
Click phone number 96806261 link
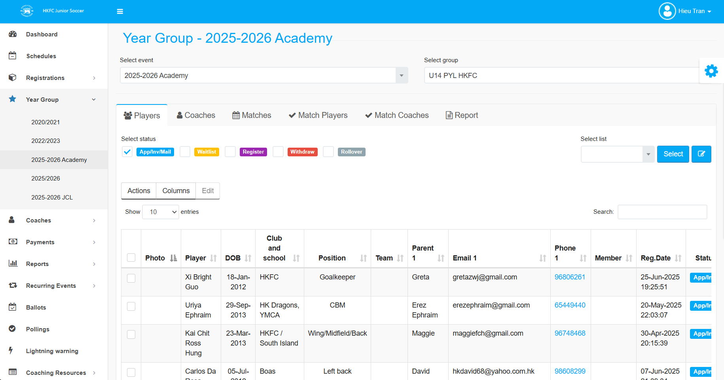tap(570, 277)
